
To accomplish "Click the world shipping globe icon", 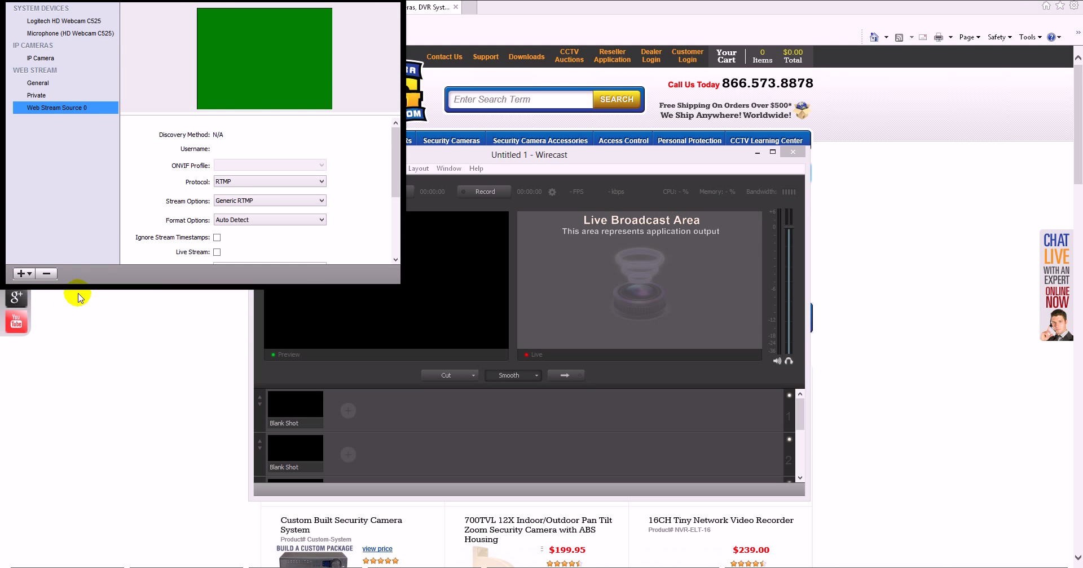I will coord(802,110).
